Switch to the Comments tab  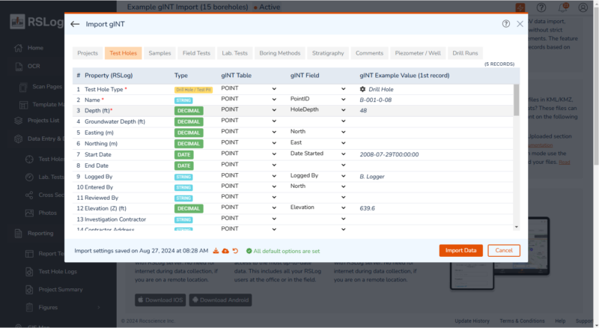coord(369,53)
